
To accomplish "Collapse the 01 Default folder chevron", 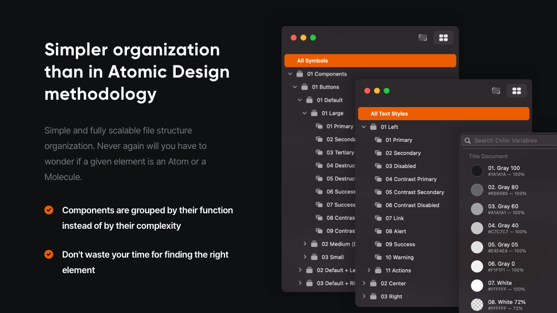I will click(x=300, y=100).
